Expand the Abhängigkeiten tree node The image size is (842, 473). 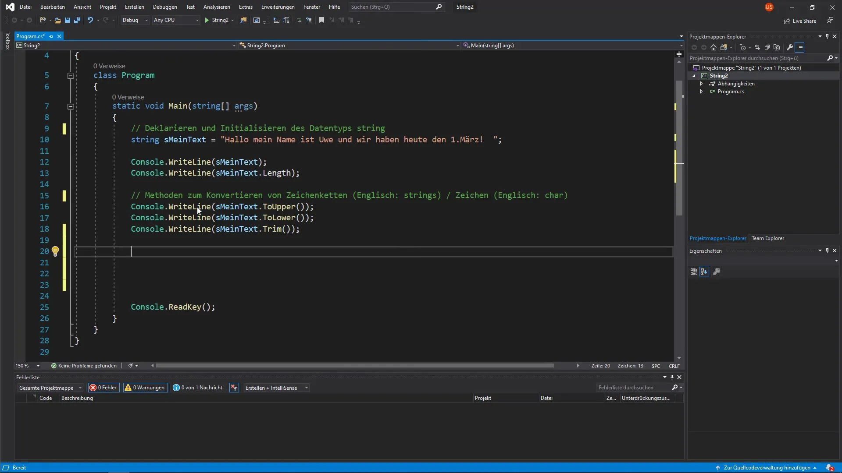point(701,84)
